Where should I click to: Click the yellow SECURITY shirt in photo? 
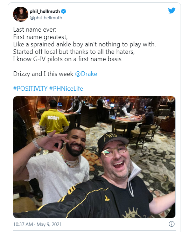[x=54, y=121]
